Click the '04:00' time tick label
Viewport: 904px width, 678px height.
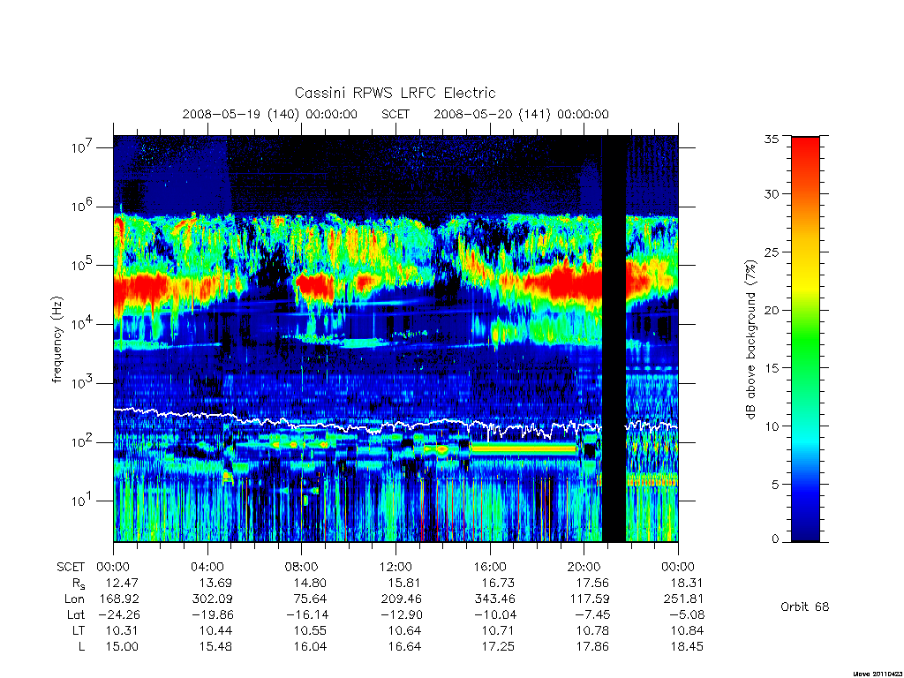pyautogui.click(x=207, y=567)
